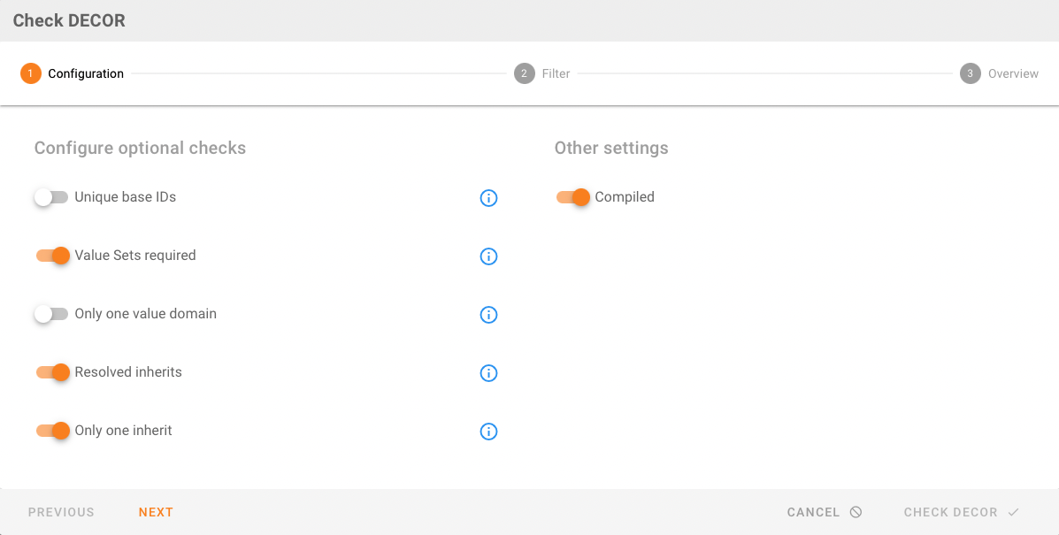Click the Only one inherit label

[x=123, y=431]
